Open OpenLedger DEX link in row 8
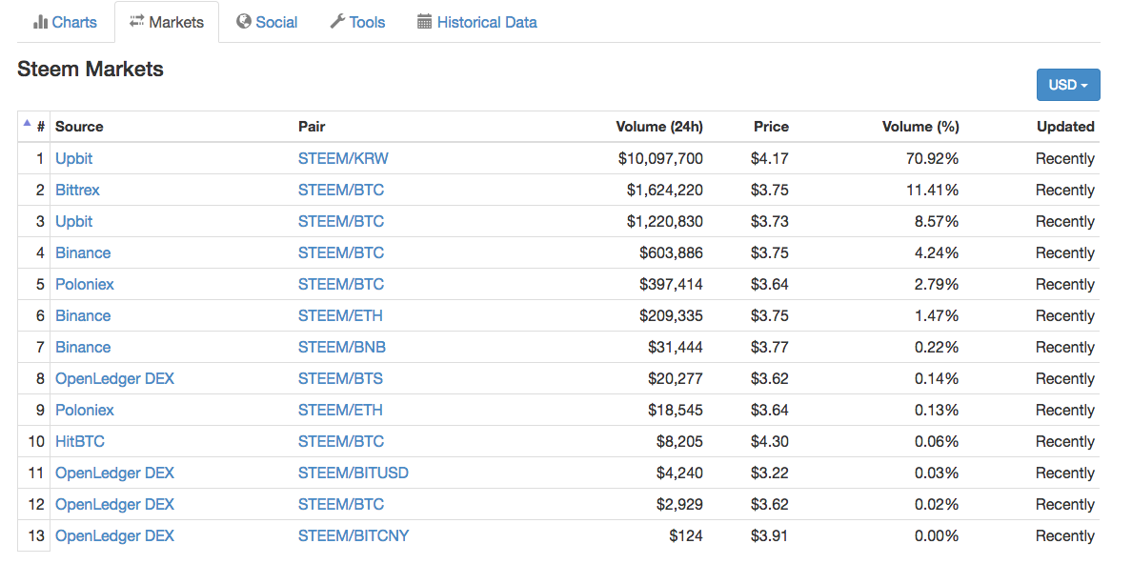 [x=114, y=378]
